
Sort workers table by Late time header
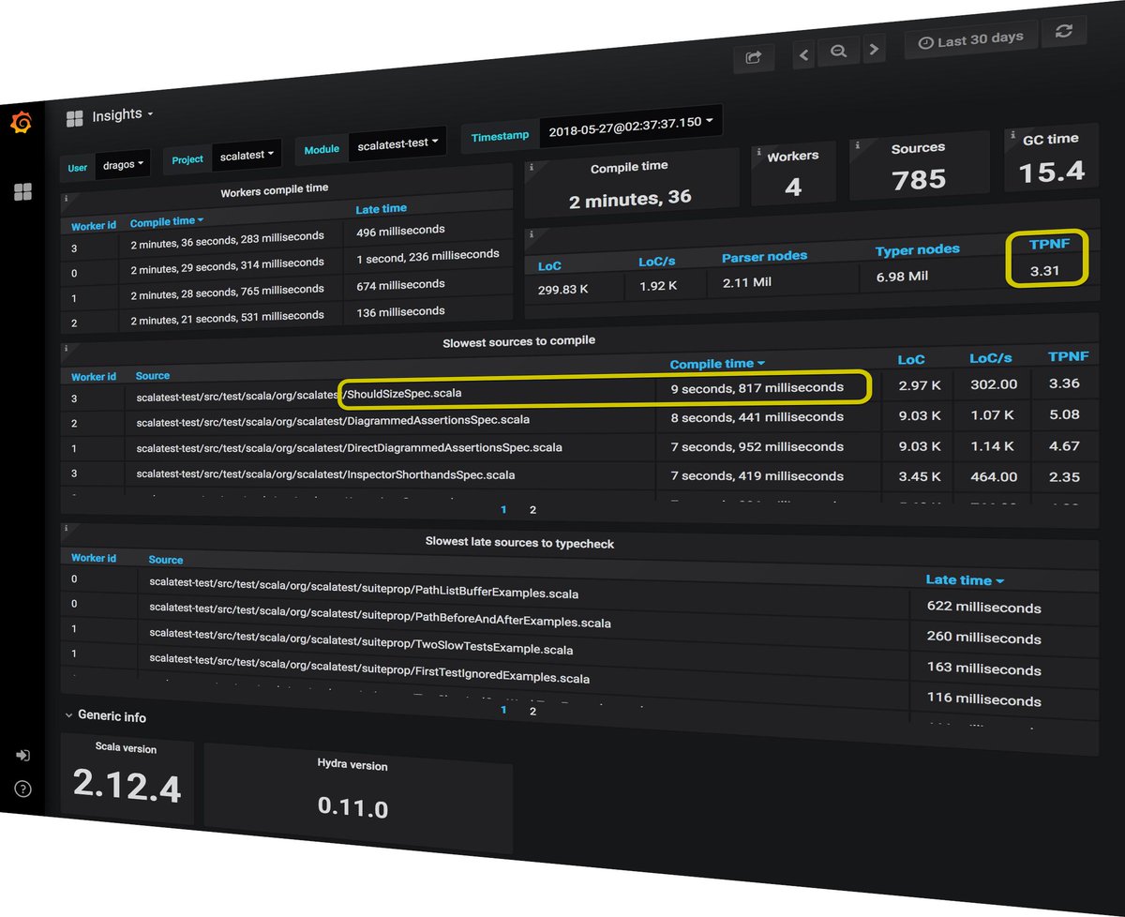click(x=381, y=209)
